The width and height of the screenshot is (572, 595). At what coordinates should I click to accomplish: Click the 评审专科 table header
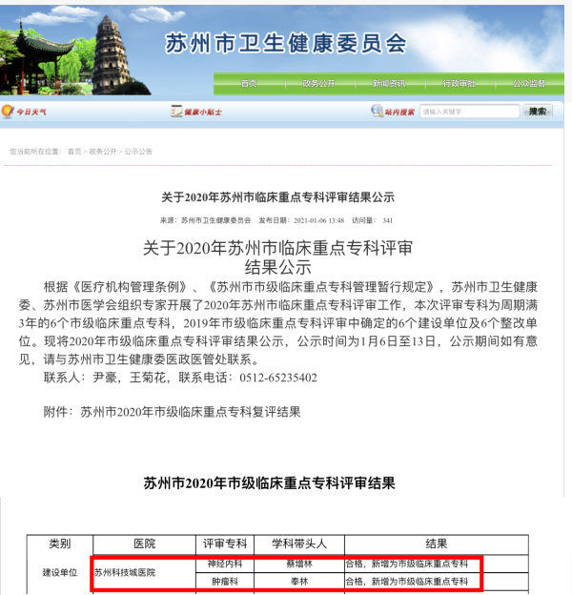225,544
